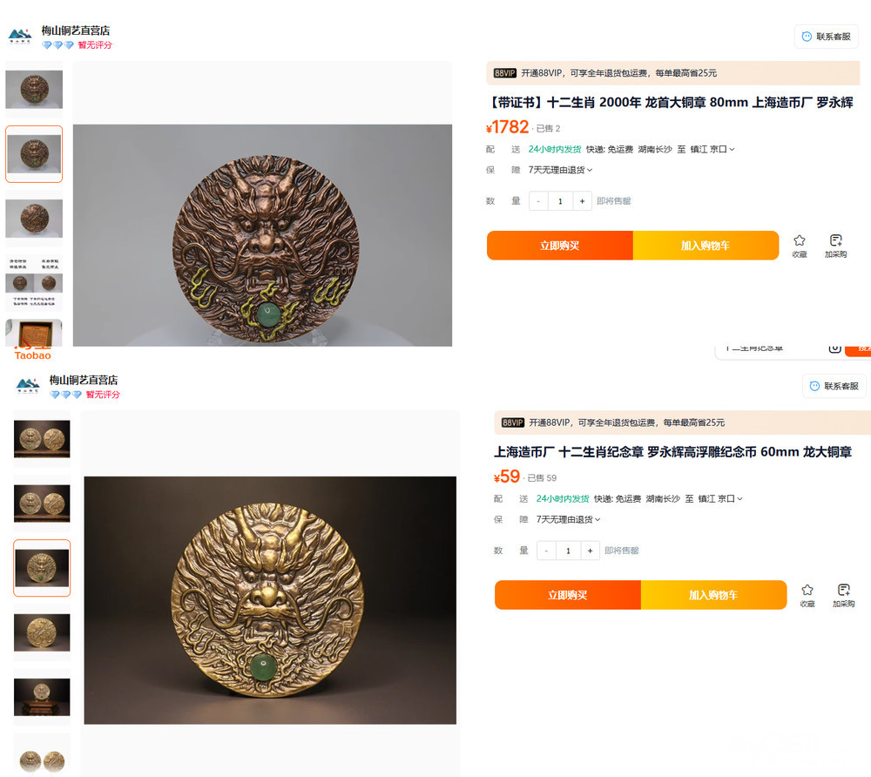Select the first thumbnail in the ¥1782 listing gallery
This screenshot has height=777, width=871.
[x=34, y=89]
